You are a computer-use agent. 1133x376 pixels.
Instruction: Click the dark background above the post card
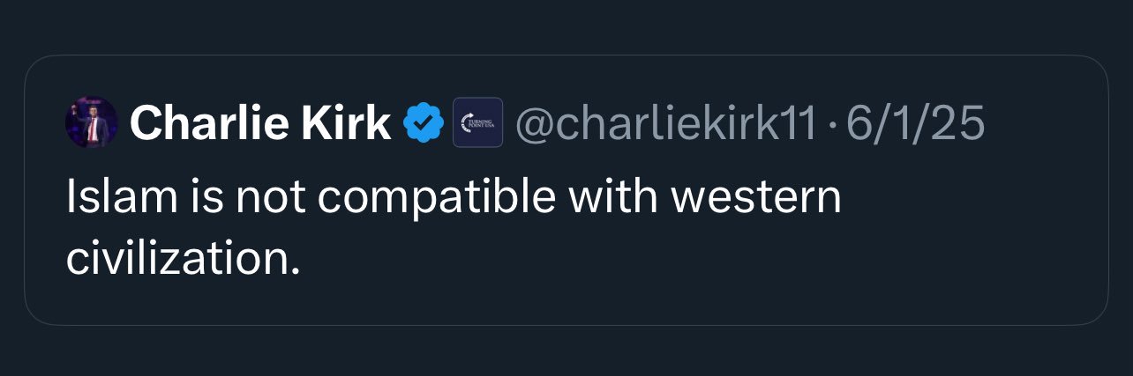[x=565, y=26]
